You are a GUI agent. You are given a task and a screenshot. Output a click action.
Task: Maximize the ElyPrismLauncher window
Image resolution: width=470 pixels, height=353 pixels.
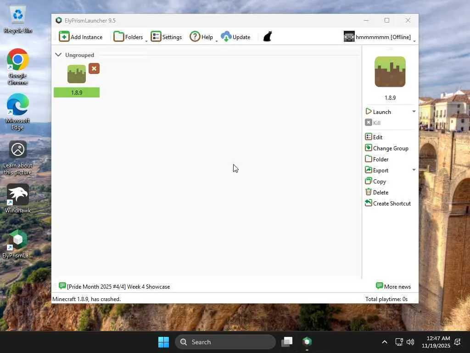coord(386,20)
